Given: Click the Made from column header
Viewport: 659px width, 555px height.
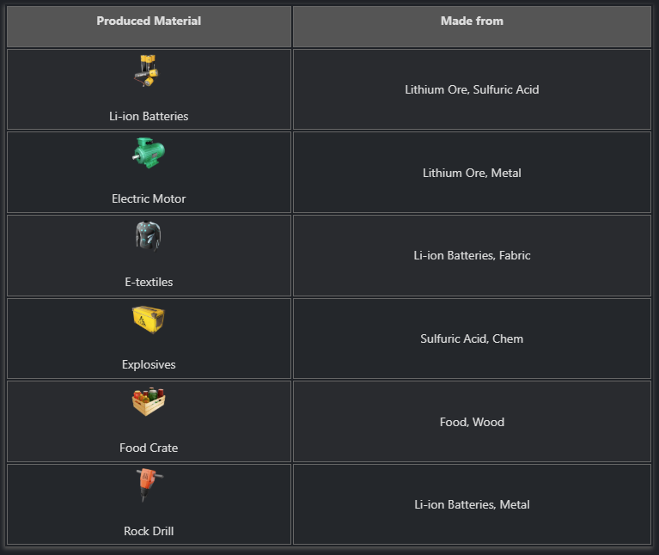Looking at the screenshot, I should (x=472, y=27).
